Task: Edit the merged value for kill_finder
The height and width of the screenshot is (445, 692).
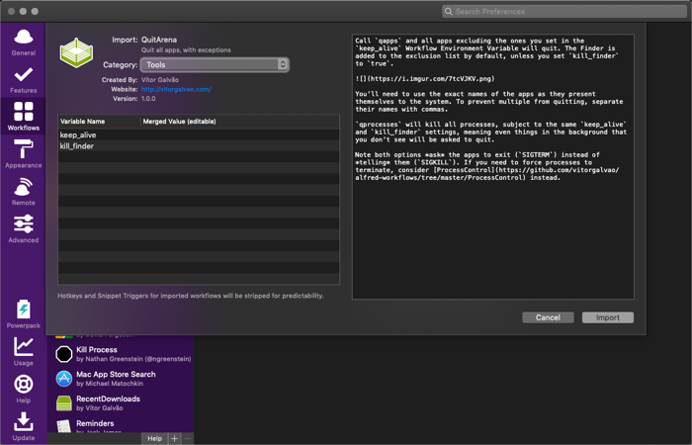Action: (x=240, y=146)
